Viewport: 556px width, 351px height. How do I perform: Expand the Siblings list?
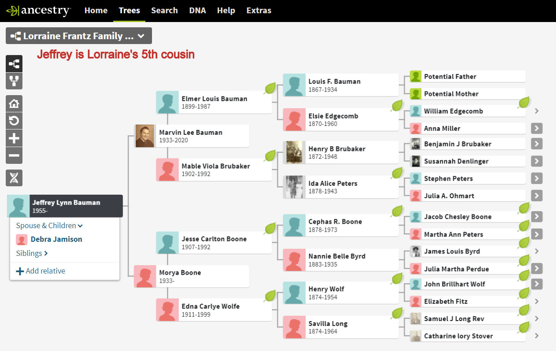pos(32,253)
